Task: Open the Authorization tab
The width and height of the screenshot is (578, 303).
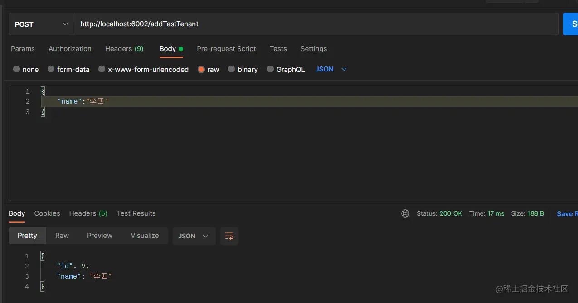Action: (70, 49)
